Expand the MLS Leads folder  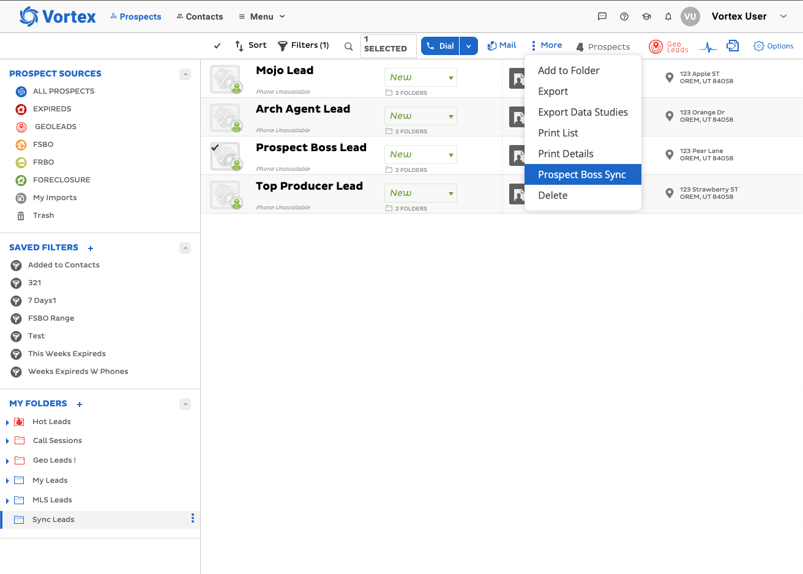[x=7, y=501]
